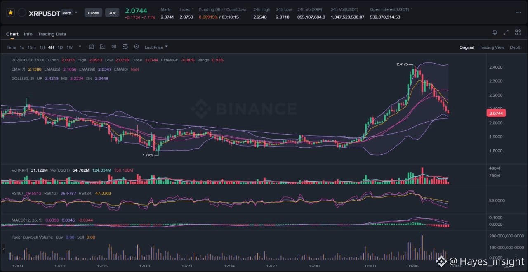
Task: Open technical indicators line chart icon
Action: click(102, 47)
